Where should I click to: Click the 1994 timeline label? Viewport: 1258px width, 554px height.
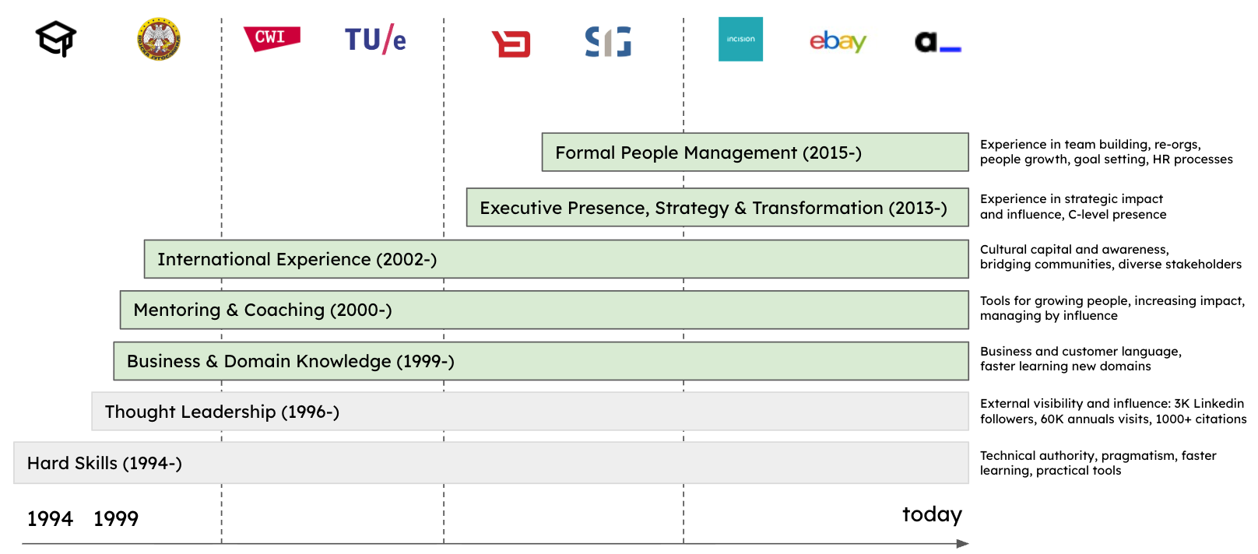coord(50,519)
